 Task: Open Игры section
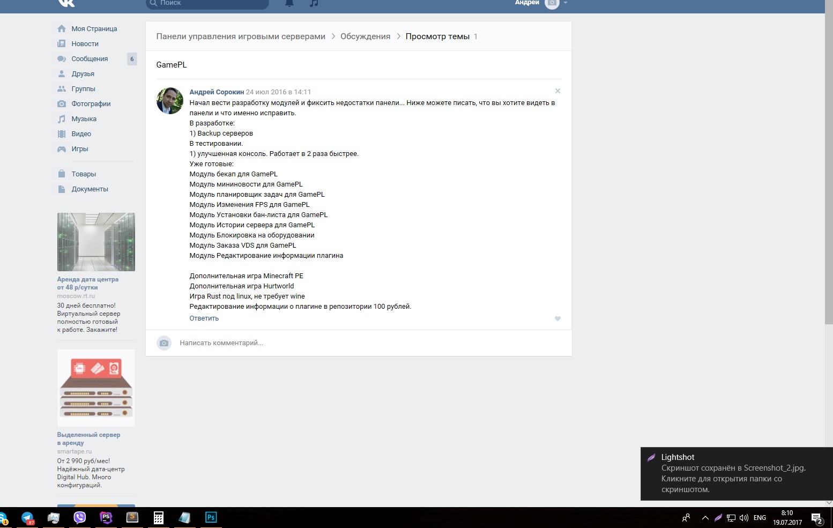pyautogui.click(x=80, y=149)
